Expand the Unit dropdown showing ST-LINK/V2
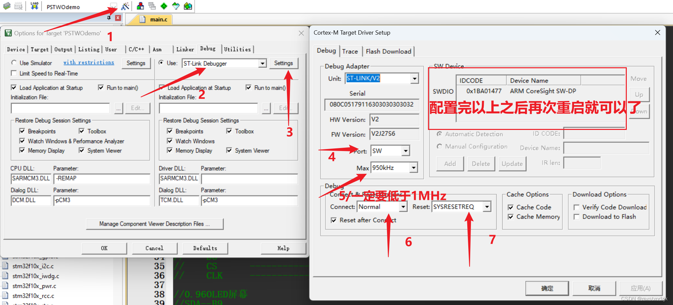The height and width of the screenshot is (305, 673). click(x=414, y=78)
